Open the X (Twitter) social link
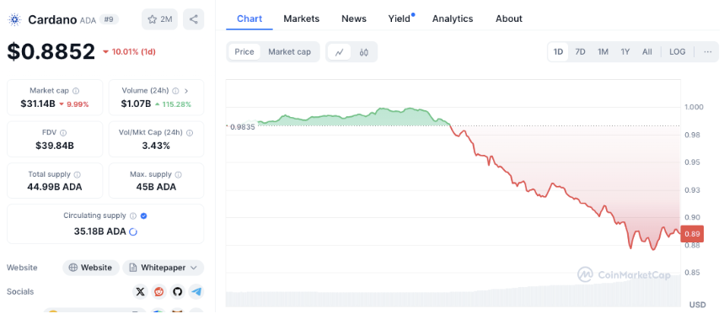Image resolution: width=724 pixels, height=319 pixels. (x=141, y=291)
